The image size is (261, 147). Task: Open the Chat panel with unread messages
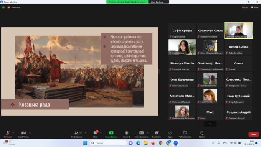click(95, 134)
